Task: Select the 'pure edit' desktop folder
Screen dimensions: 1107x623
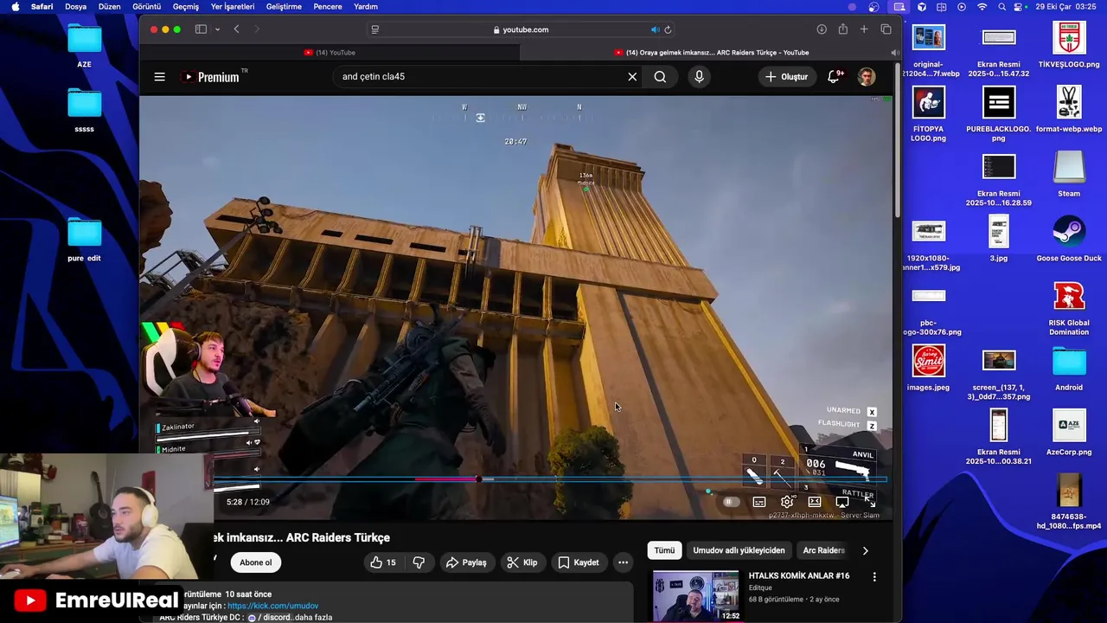Action: tap(84, 241)
